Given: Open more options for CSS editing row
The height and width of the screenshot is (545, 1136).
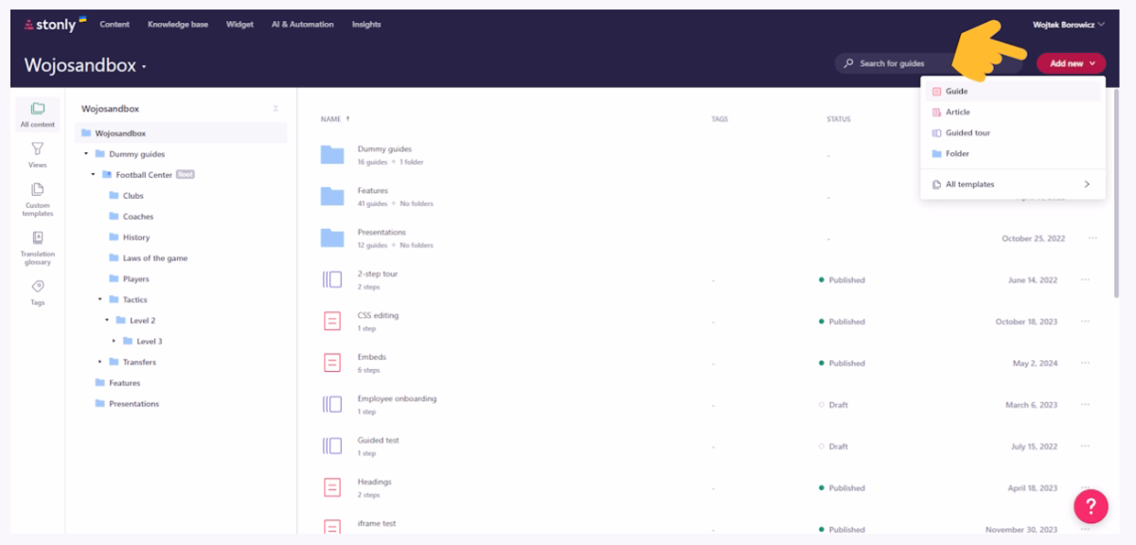Looking at the screenshot, I should 1086,322.
